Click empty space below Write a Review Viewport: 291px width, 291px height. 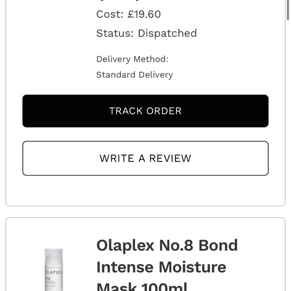(x=145, y=190)
